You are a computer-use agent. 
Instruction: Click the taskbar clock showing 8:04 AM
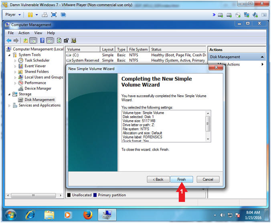pyautogui.click(x=253, y=215)
